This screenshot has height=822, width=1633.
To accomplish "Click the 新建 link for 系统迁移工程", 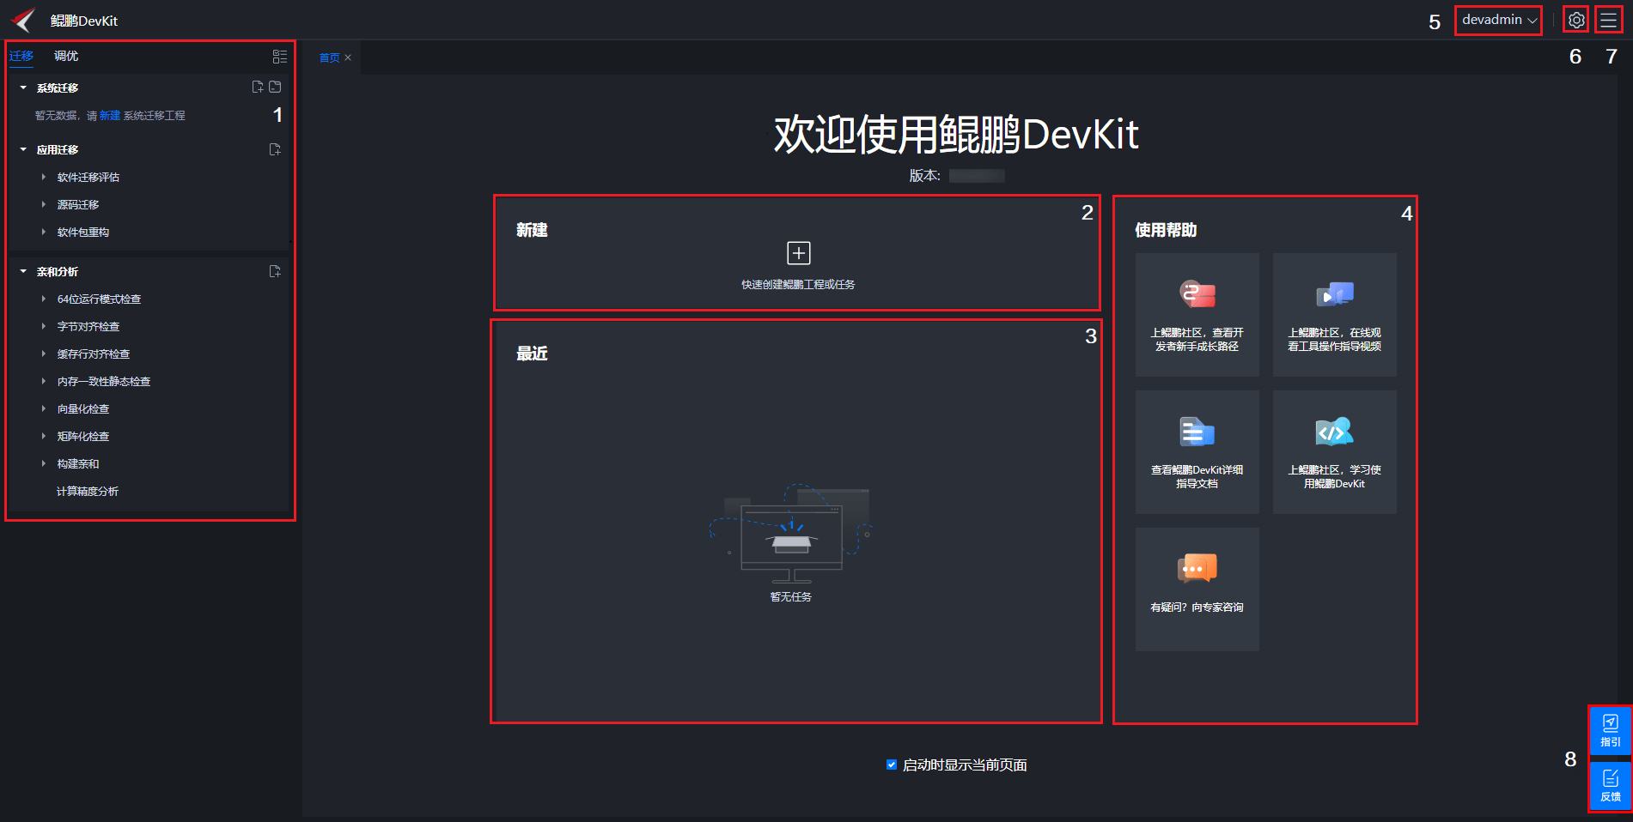I will pyautogui.click(x=110, y=115).
